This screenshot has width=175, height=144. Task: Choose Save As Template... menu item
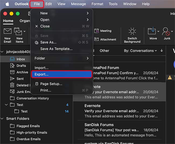point(56,49)
